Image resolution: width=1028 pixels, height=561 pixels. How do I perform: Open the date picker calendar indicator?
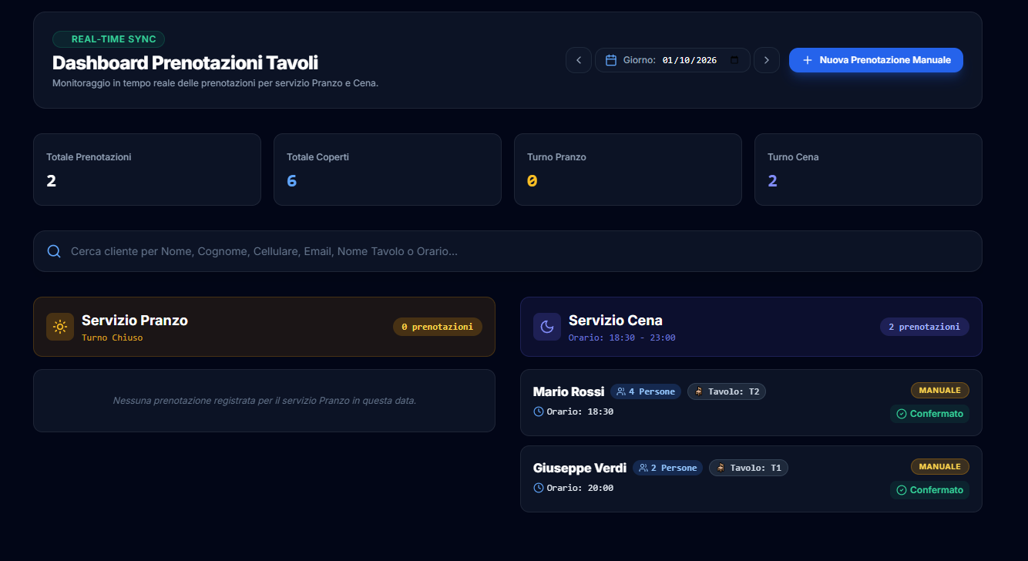click(x=734, y=60)
